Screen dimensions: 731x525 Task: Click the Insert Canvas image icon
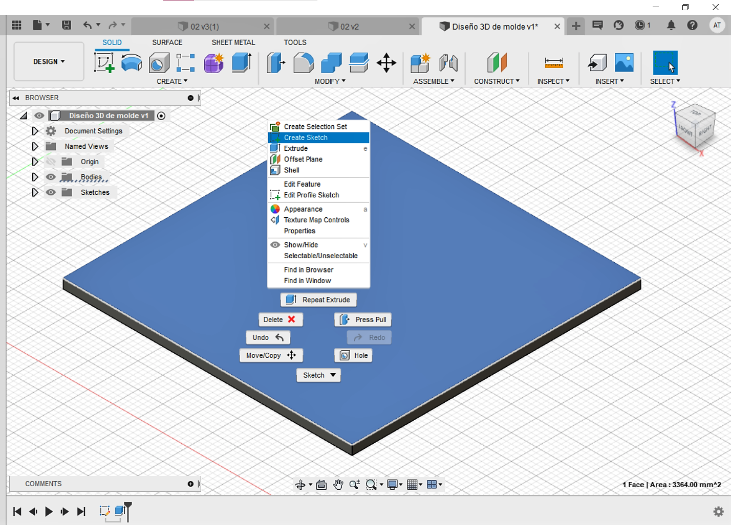pos(624,63)
